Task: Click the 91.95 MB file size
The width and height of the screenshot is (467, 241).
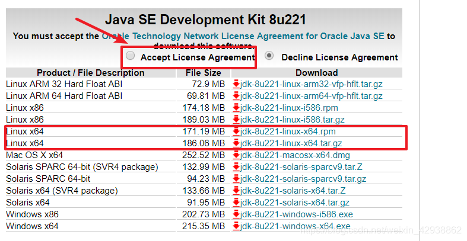Action: click(206, 203)
